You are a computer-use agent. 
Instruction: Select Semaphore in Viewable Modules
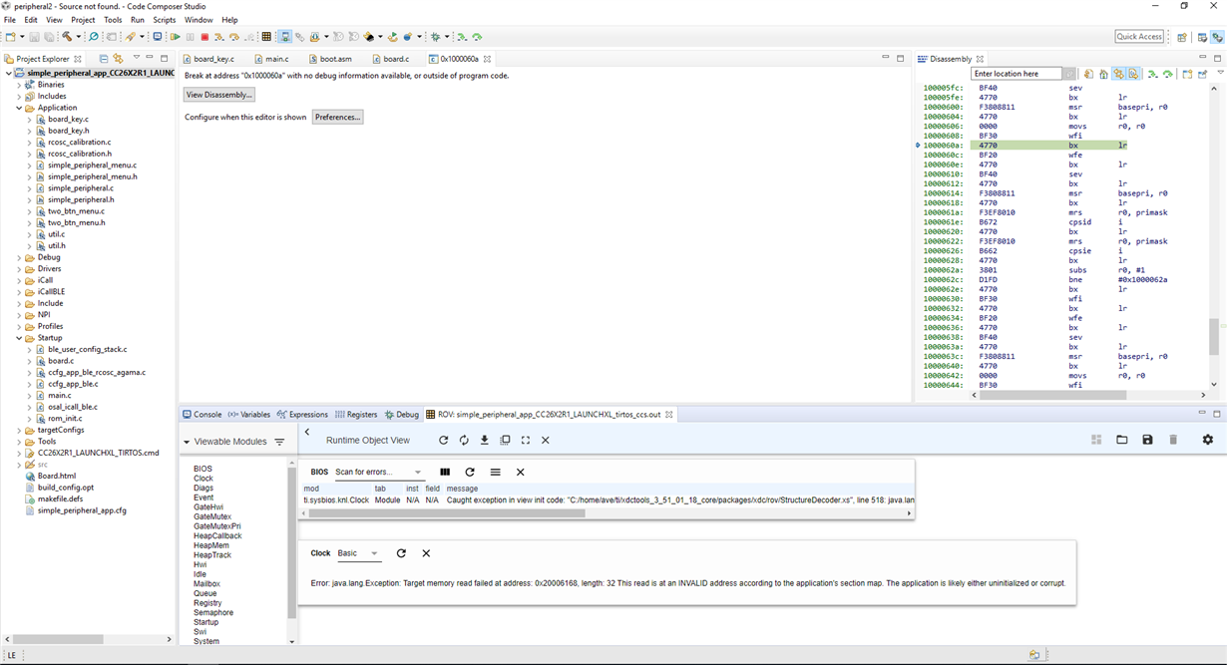pos(213,613)
